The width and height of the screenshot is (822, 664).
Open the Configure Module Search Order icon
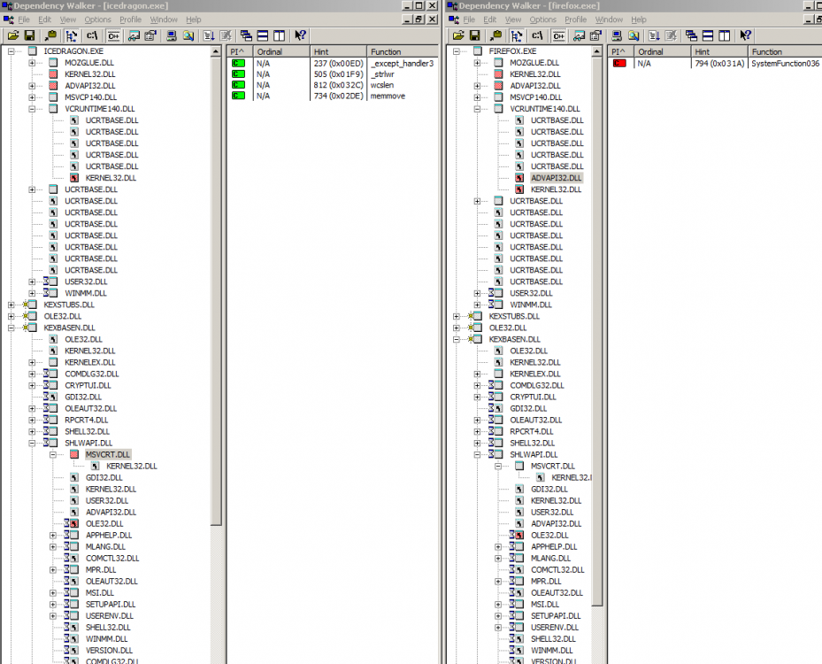(149, 35)
